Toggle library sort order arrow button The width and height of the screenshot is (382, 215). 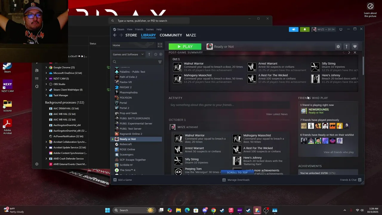point(149,54)
